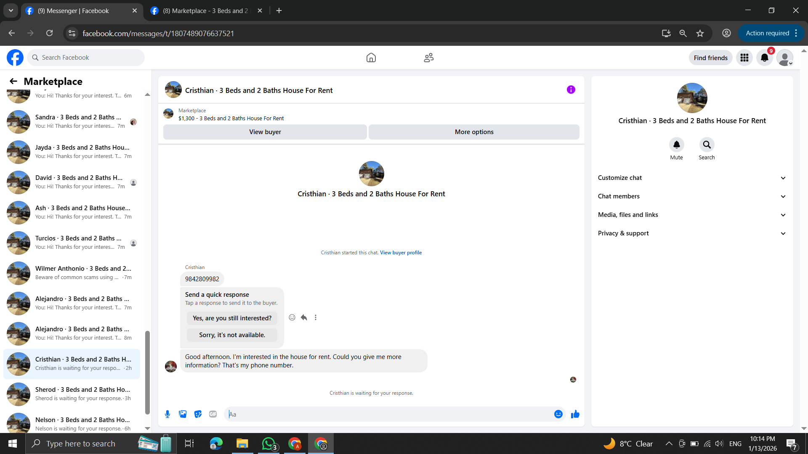Open the sticker picker icon

coord(198,414)
